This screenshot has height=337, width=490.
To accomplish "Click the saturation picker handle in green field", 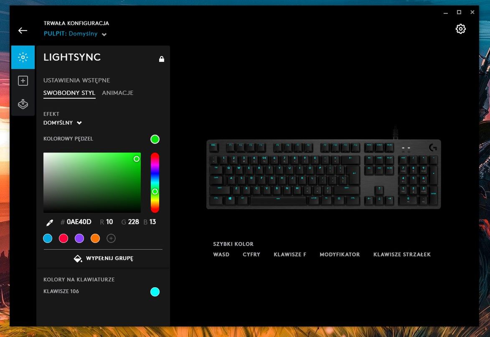I will point(137,159).
